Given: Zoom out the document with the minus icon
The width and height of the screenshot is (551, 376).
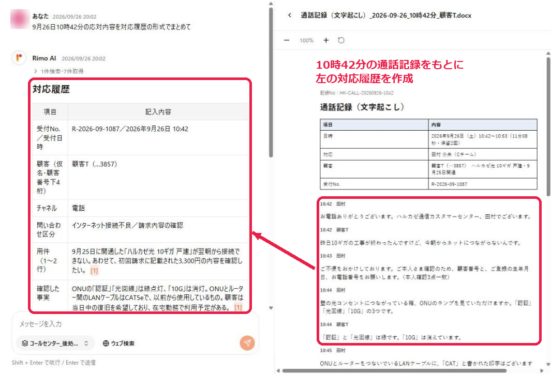Looking at the screenshot, I should pyautogui.click(x=287, y=40).
